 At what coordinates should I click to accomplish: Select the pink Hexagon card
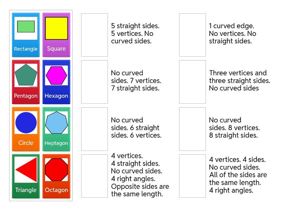(x=56, y=82)
